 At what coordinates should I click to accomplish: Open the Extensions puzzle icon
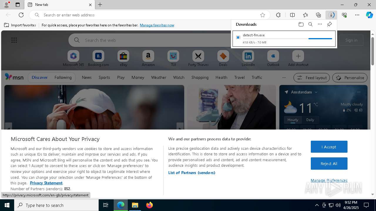tap(278, 15)
